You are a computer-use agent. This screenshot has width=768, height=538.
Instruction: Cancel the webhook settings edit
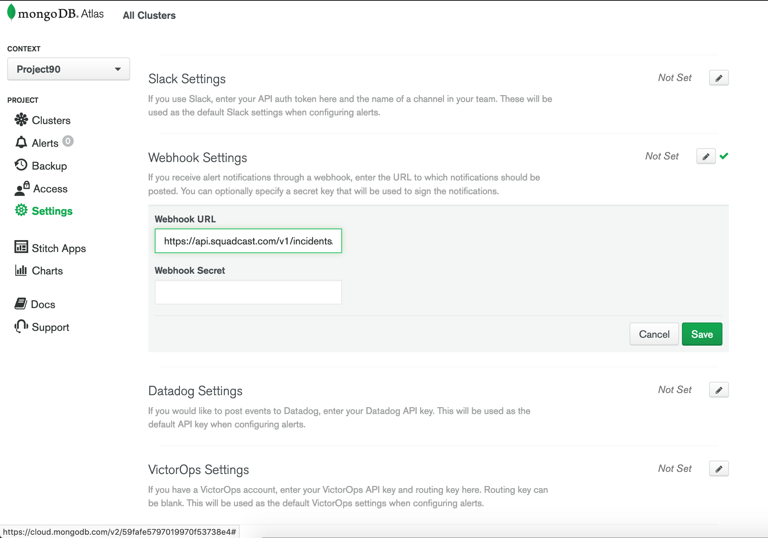coord(654,334)
